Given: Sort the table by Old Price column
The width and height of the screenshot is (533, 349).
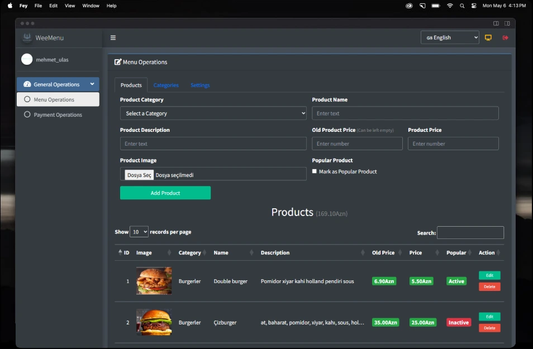Looking at the screenshot, I should coord(387,252).
